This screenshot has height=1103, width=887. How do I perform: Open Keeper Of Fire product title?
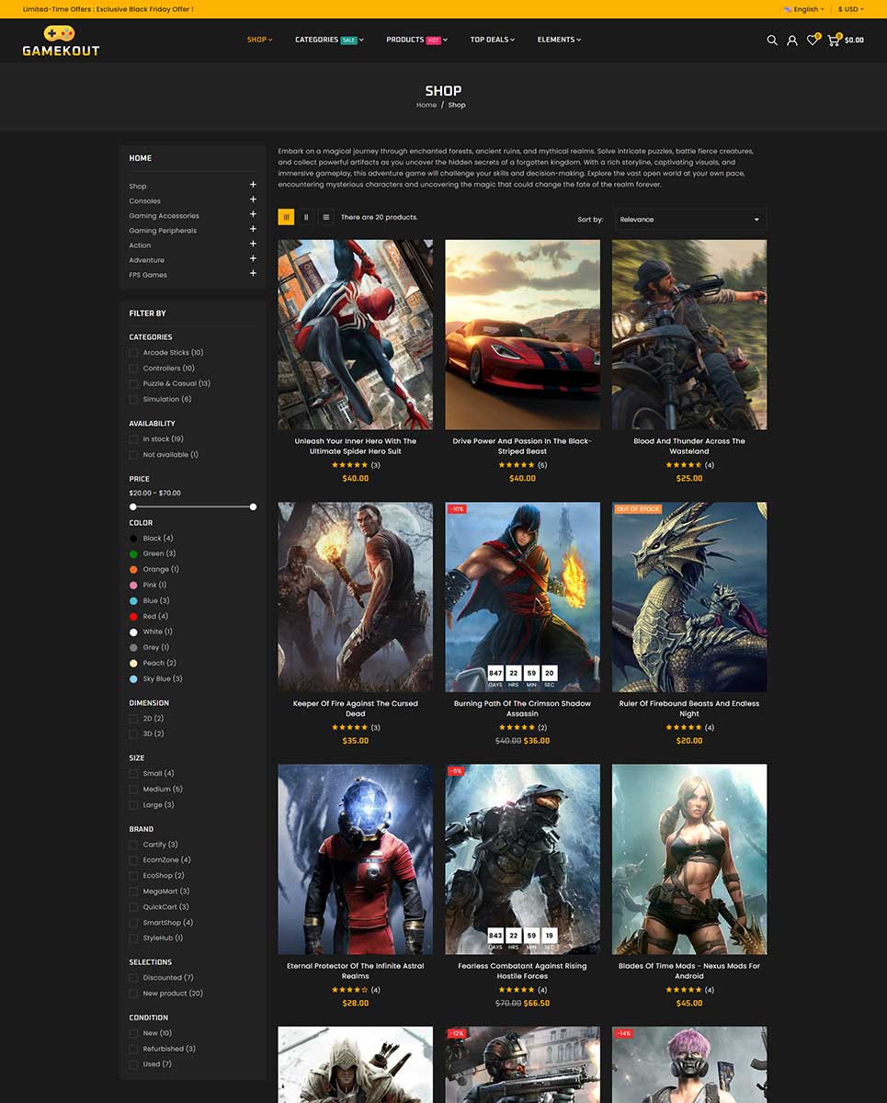(x=356, y=709)
